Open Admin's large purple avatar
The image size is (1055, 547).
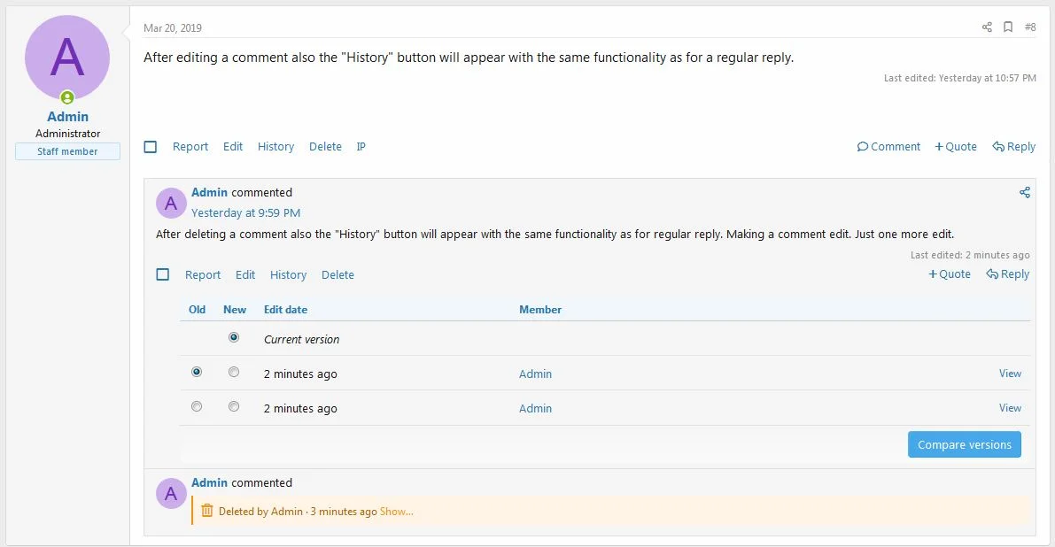click(x=67, y=58)
